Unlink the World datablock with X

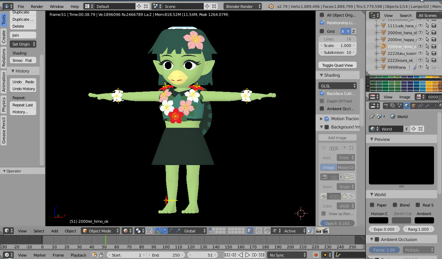pyautogui.click(x=421, y=129)
